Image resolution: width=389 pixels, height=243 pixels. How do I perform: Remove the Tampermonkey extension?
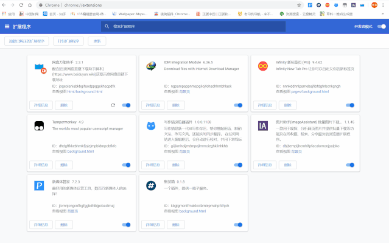click(64, 165)
